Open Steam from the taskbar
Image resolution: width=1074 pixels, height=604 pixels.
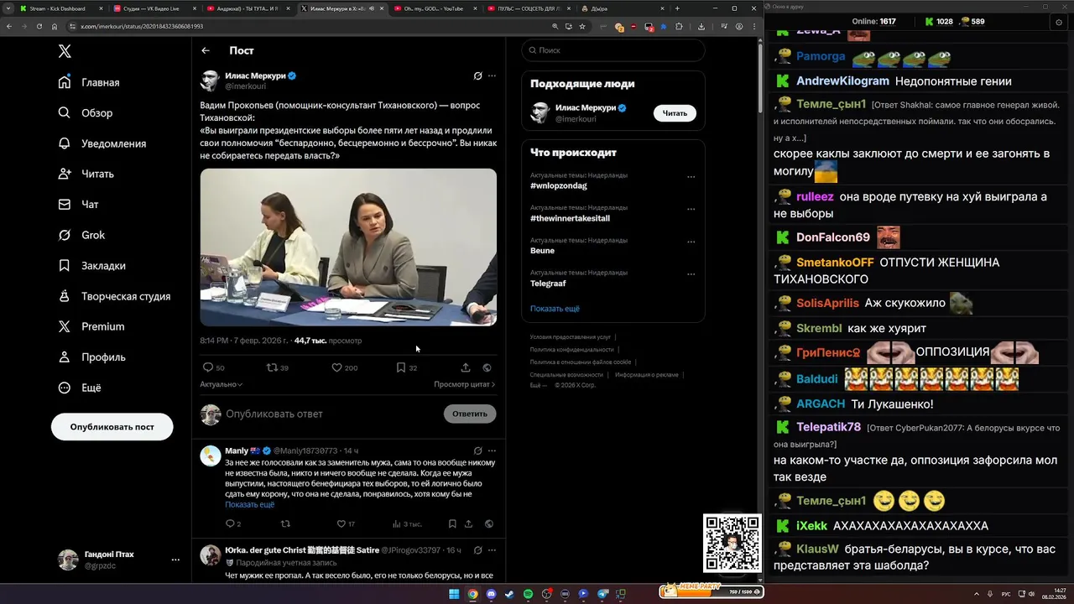509,594
